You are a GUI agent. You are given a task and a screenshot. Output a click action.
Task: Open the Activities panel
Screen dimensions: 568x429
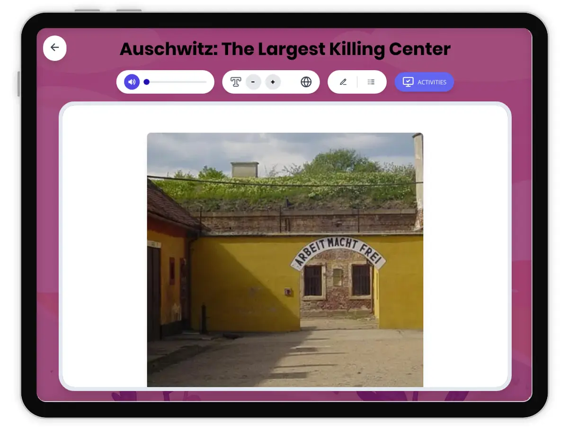(424, 81)
